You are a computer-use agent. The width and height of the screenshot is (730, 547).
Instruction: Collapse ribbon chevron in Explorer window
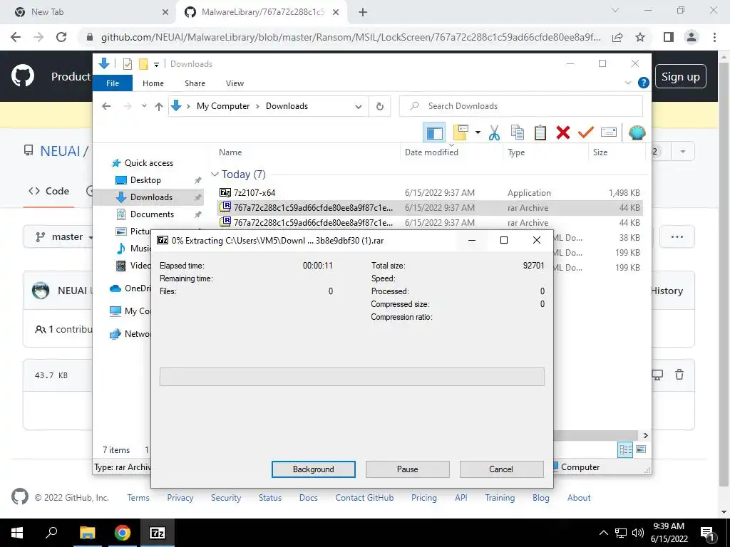pos(627,83)
